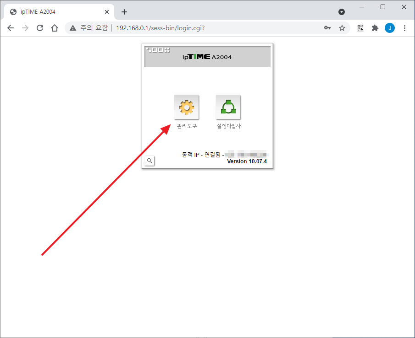Close the ipTIME A2004 tab
Image resolution: width=415 pixels, height=338 pixels.
click(x=107, y=12)
